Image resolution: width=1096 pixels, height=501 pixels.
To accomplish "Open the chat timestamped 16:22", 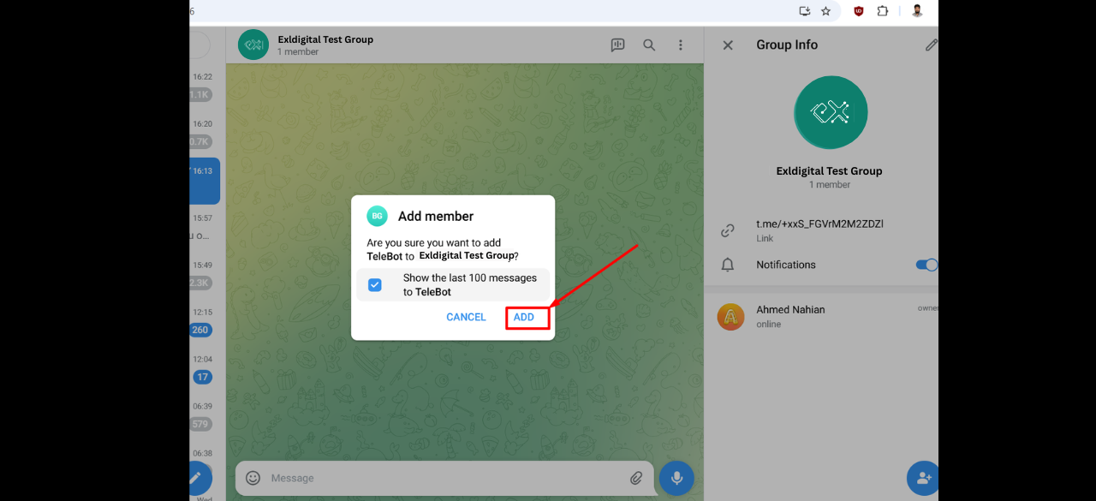I will click(x=205, y=86).
